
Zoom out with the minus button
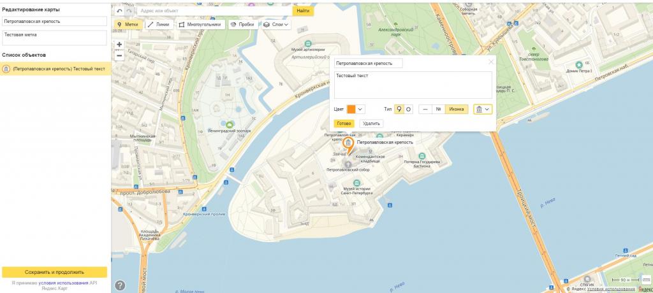click(x=119, y=55)
